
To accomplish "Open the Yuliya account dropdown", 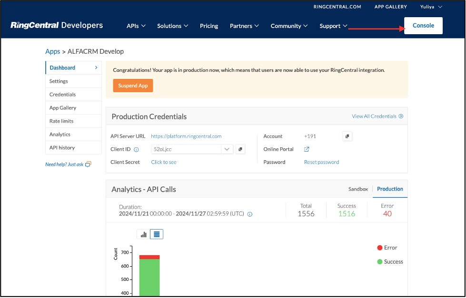I will (431, 7).
